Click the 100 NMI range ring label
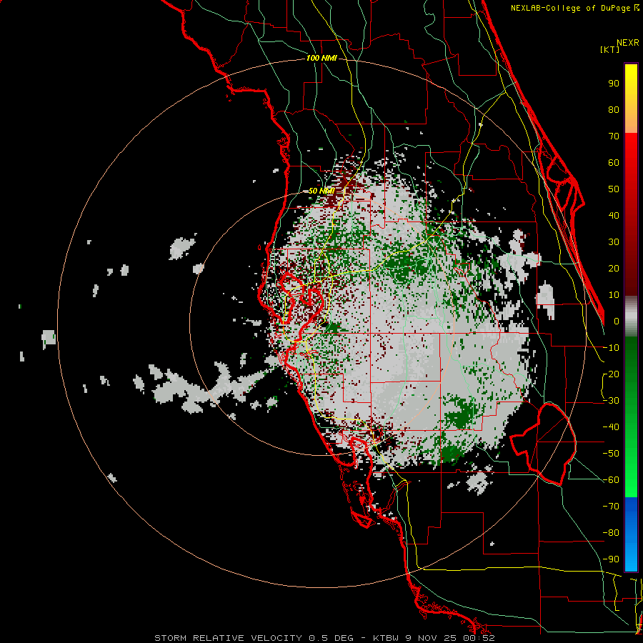The image size is (643, 643). pos(321,59)
